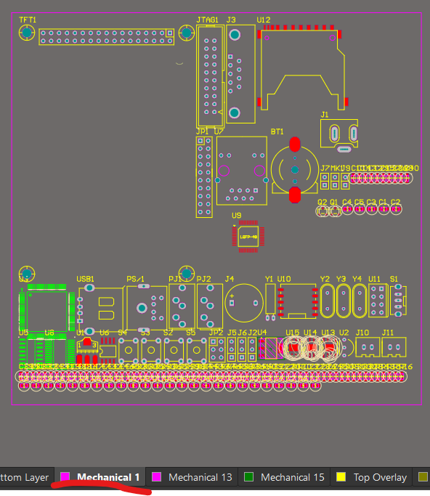
Task: Select the Bottom Layer tab
Action: pyautogui.click(x=27, y=476)
